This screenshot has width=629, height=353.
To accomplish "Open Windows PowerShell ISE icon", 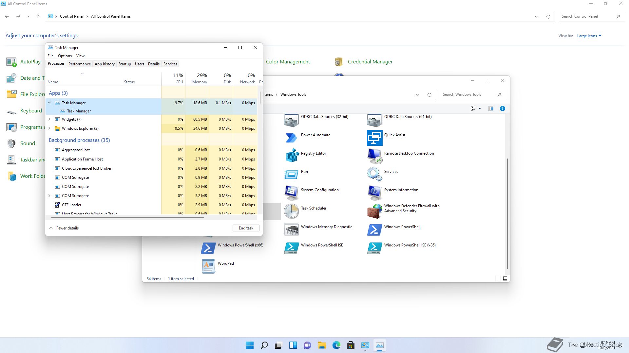I will tap(291, 248).
